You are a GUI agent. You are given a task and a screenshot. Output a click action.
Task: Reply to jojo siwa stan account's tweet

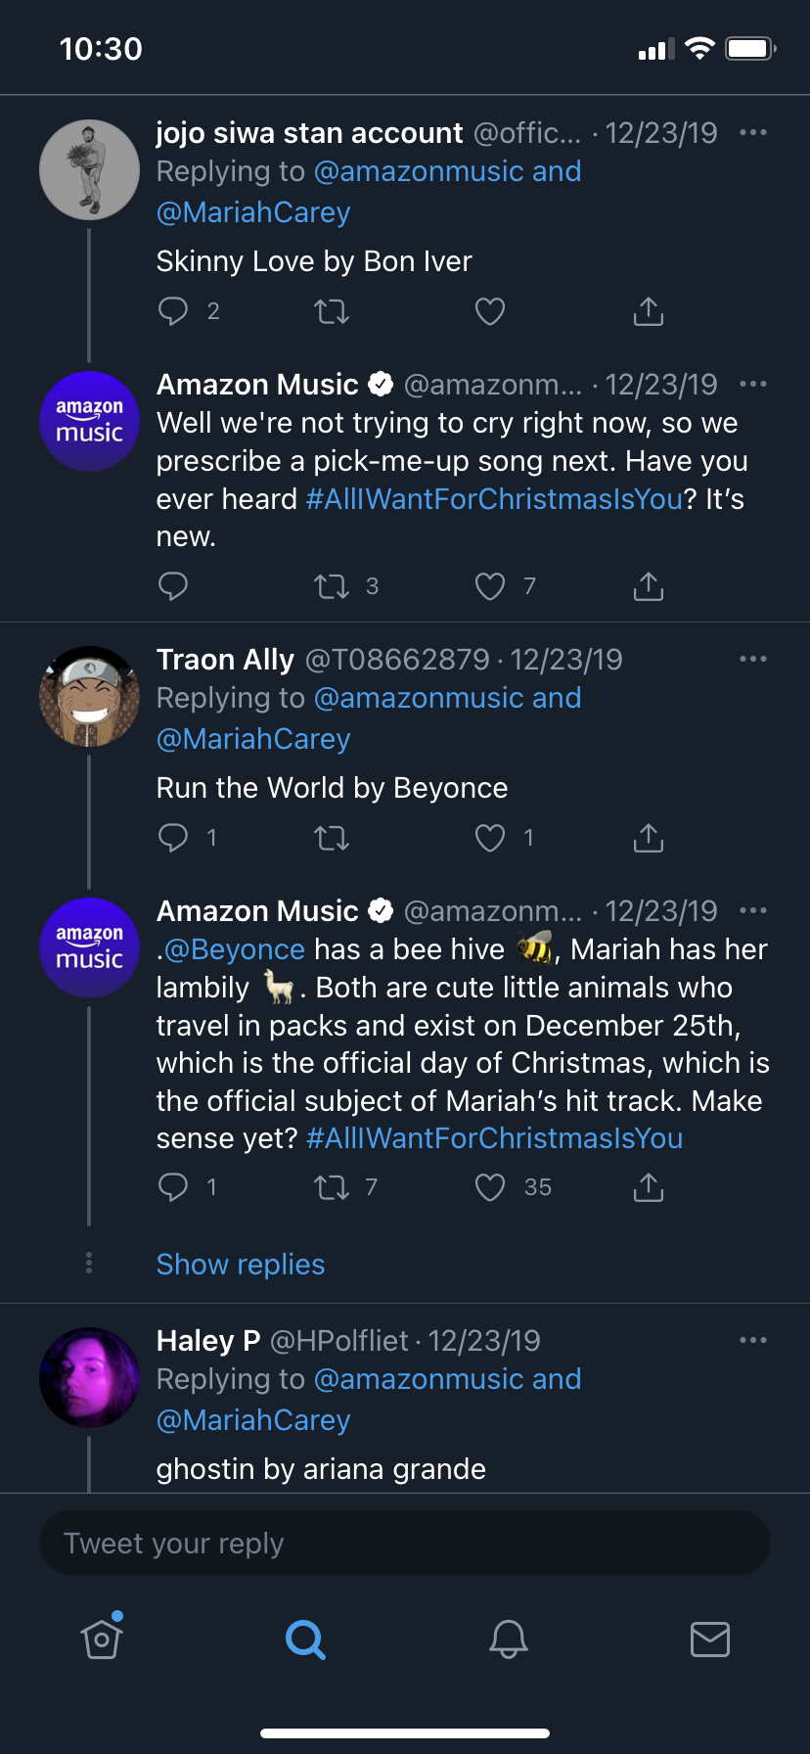(173, 311)
